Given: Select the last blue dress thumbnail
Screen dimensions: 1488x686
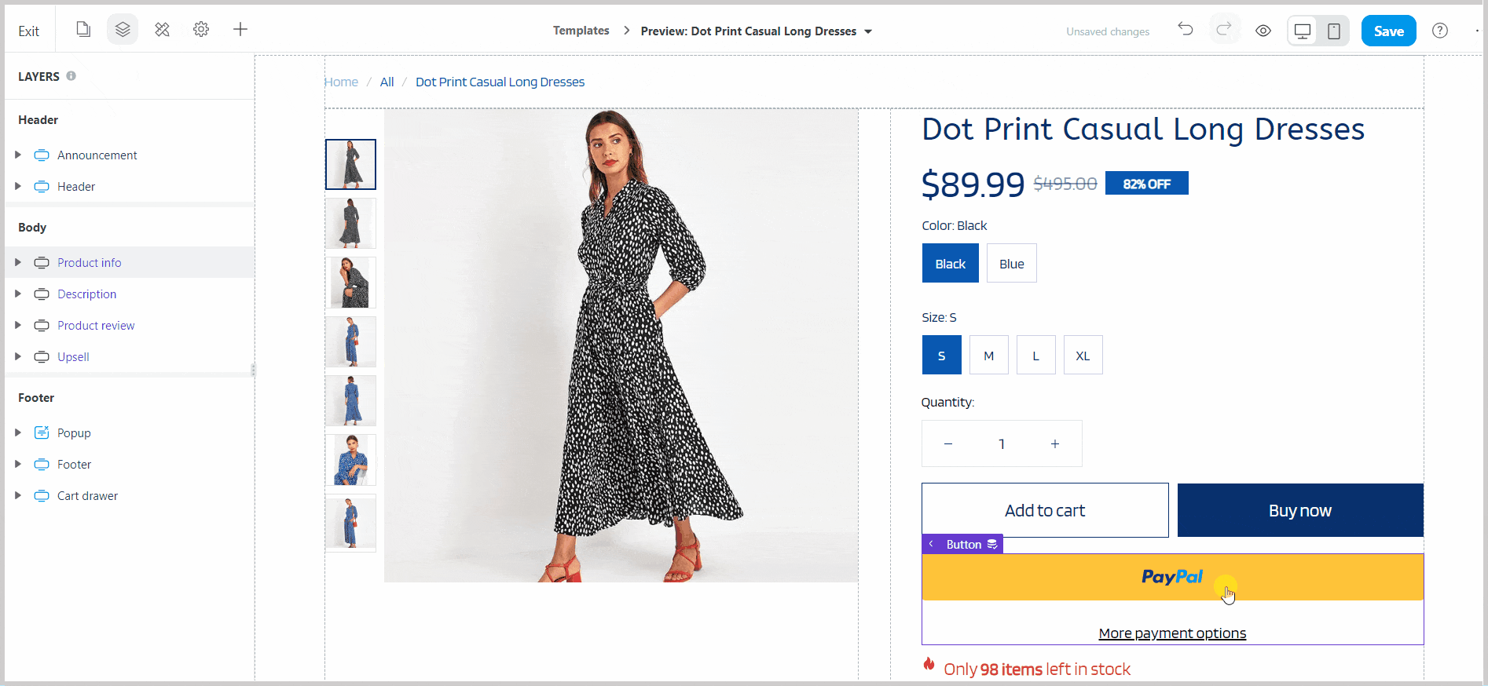Looking at the screenshot, I should (351, 523).
